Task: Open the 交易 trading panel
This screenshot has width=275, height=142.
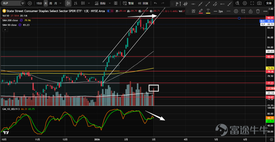Action: (x=269, y=3)
